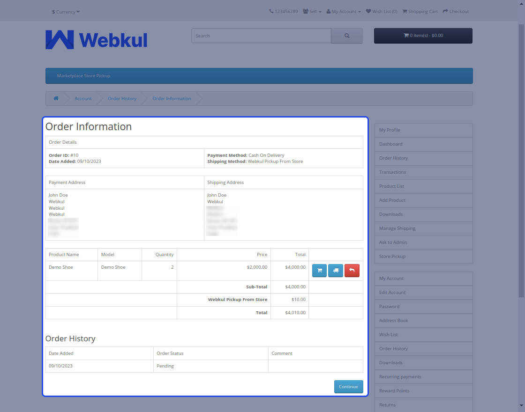Go to Checkout from top bar
The width and height of the screenshot is (525, 412).
456,11
